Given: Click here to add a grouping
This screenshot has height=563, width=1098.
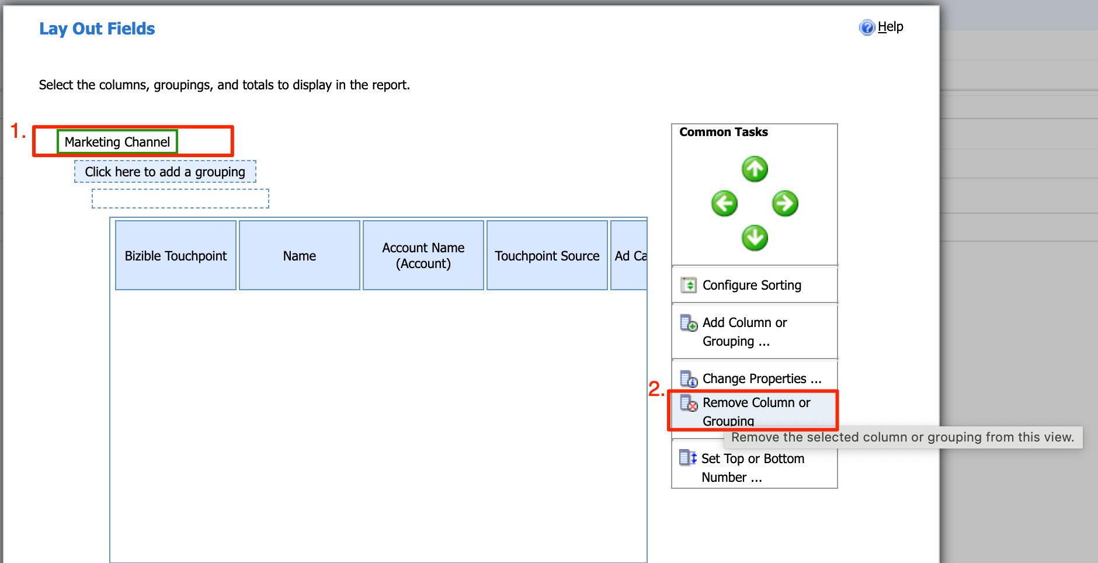Looking at the screenshot, I should click(165, 171).
